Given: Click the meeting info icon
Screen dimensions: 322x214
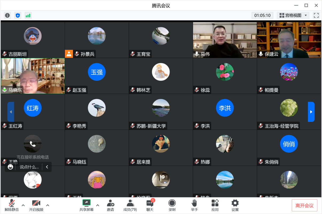Looking at the screenshot, I should (7, 15).
